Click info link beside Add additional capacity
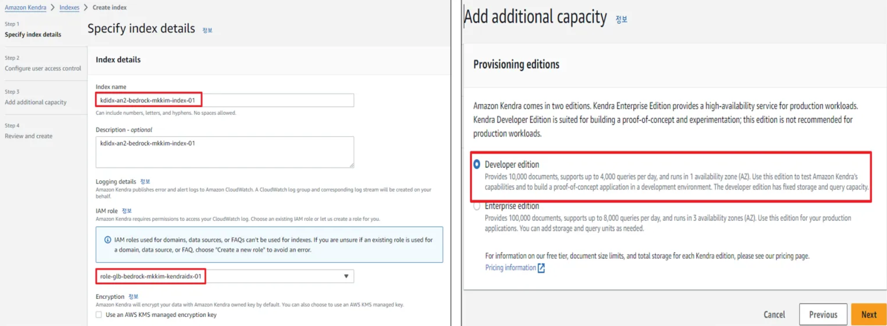The image size is (887, 326). click(621, 19)
